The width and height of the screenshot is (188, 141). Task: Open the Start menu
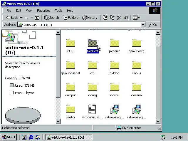pyautogui.click(x=9, y=137)
